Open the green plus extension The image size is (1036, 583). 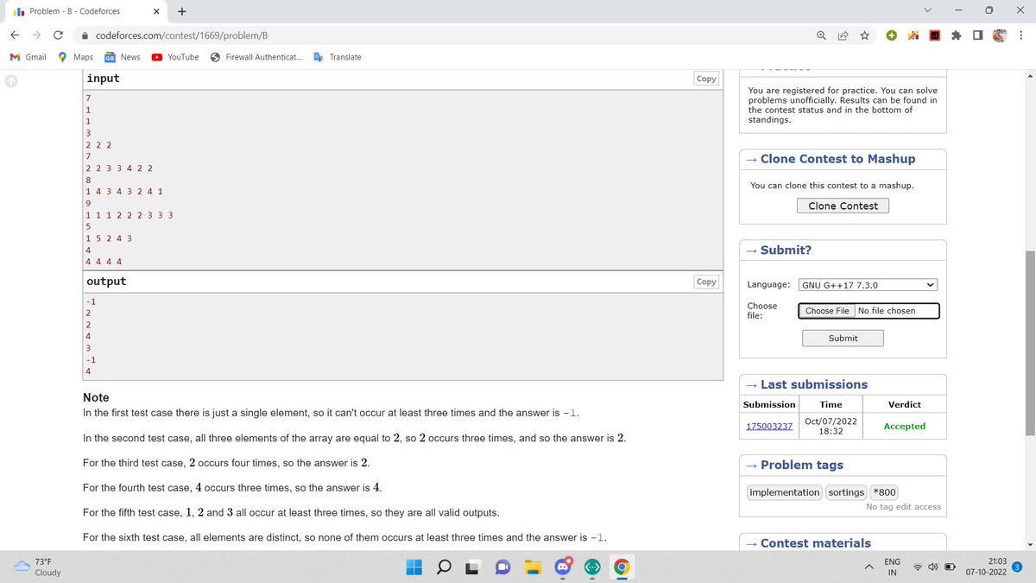pos(892,35)
